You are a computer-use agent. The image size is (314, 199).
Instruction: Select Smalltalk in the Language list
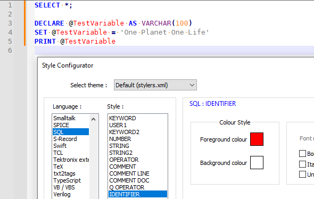[x=70, y=118]
